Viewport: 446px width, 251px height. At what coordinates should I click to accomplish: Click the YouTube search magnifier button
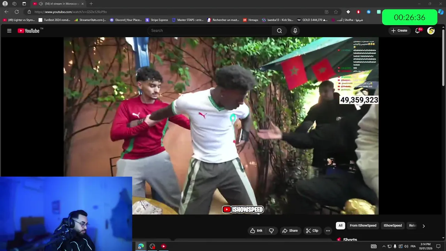[x=279, y=31]
